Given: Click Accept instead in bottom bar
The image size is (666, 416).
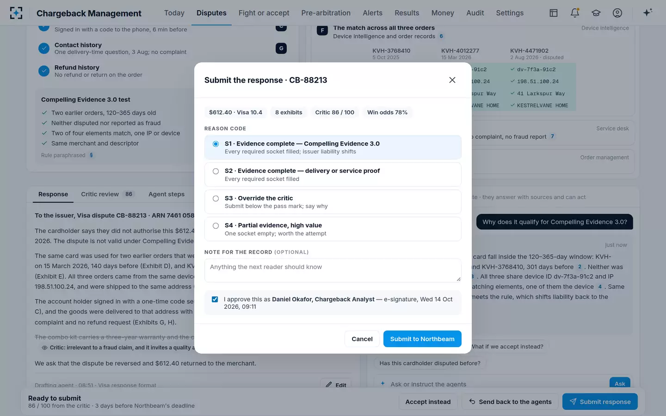Looking at the screenshot, I should click(x=428, y=402).
